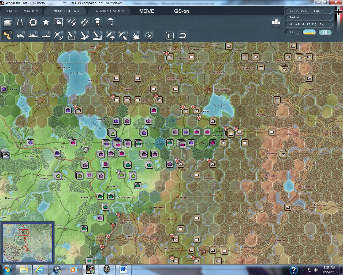Select F6 bomb unit mode icon
Image resolution: width=343 pixels, height=275 pixels.
72,35
